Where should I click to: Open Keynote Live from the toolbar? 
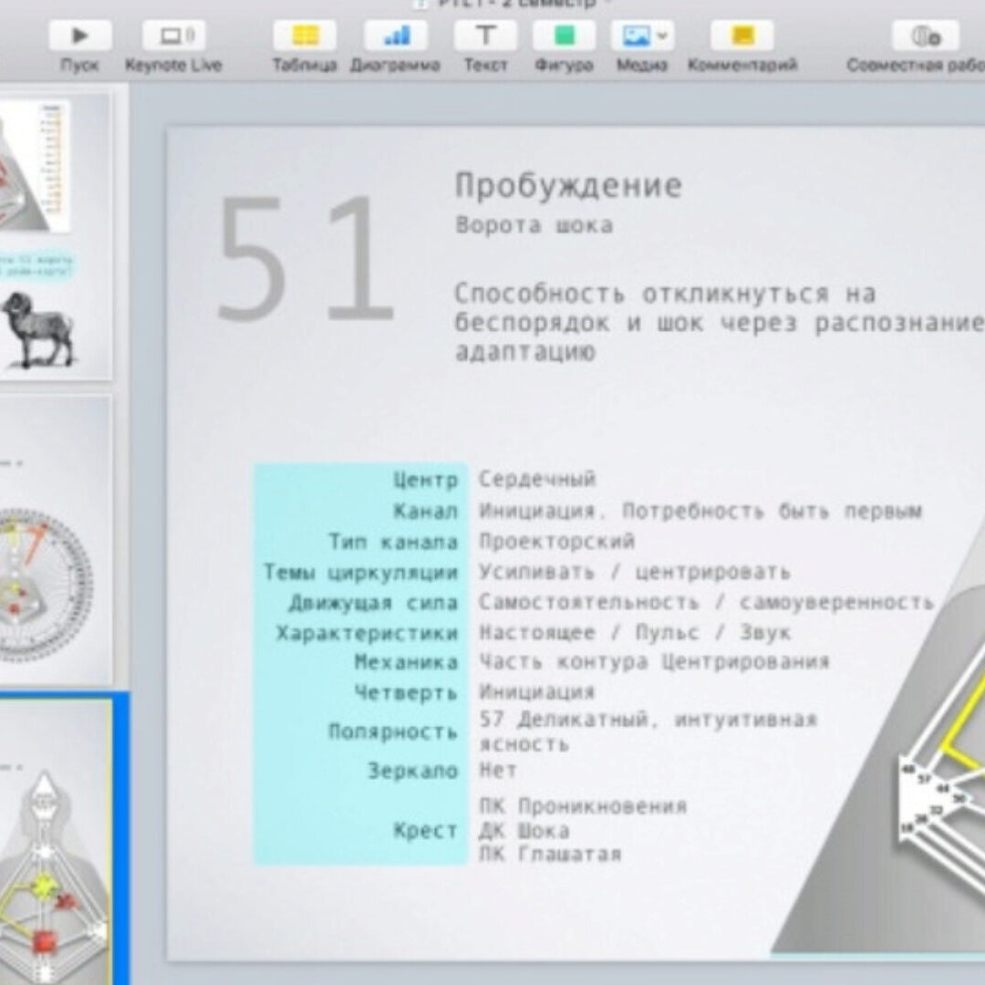pos(173,36)
